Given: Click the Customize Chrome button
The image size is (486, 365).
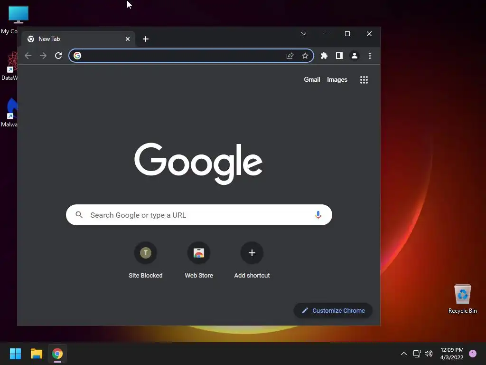Looking at the screenshot, I should click(333, 310).
